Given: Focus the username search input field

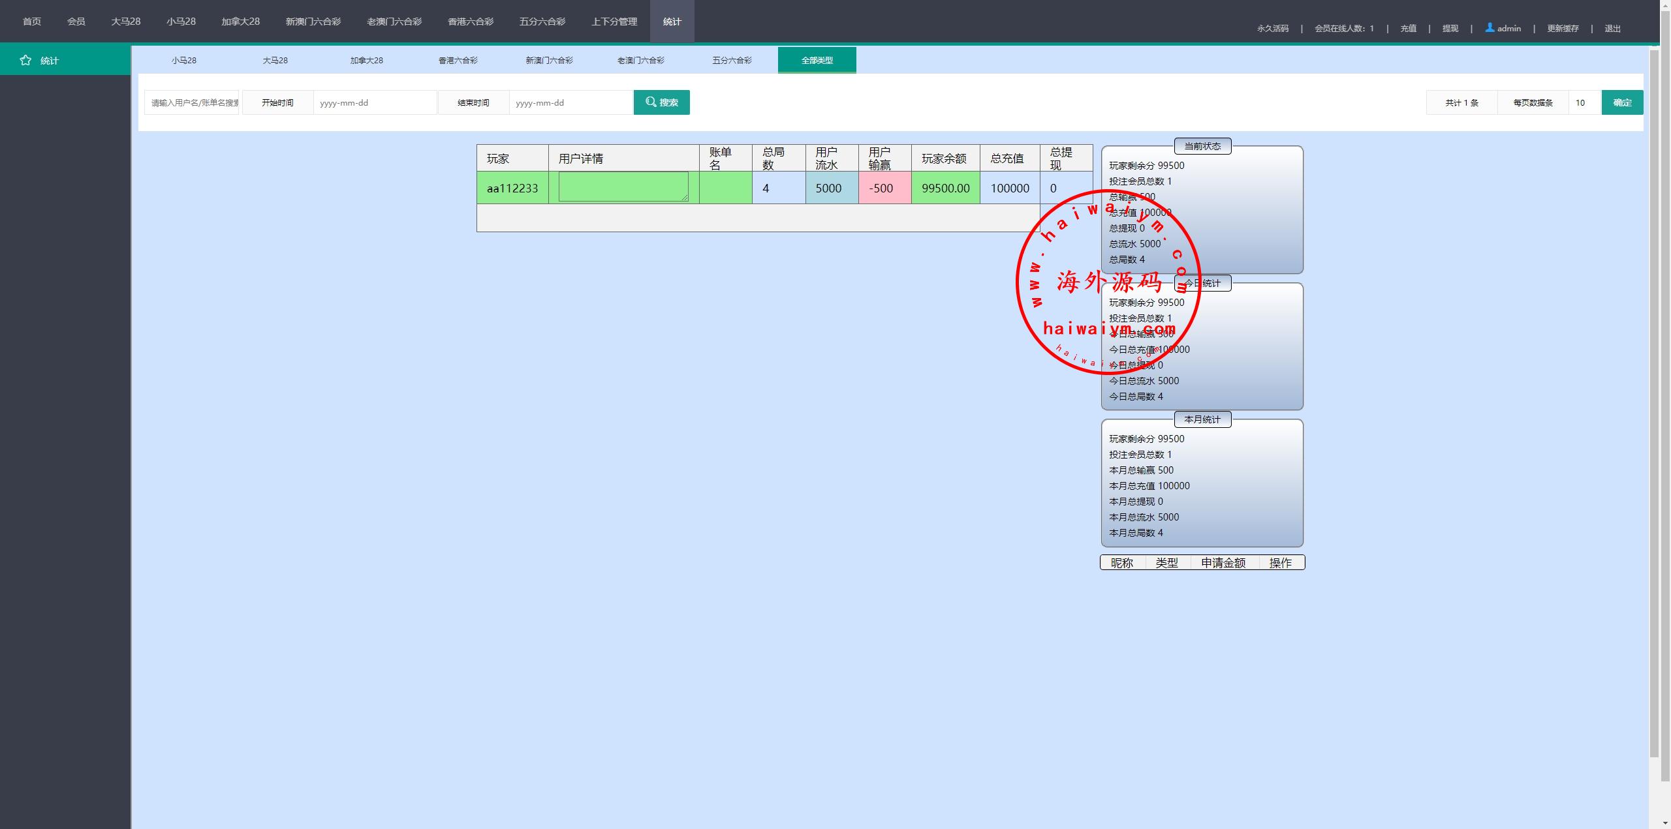Looking at the screenshot, I should pos(193,102).
